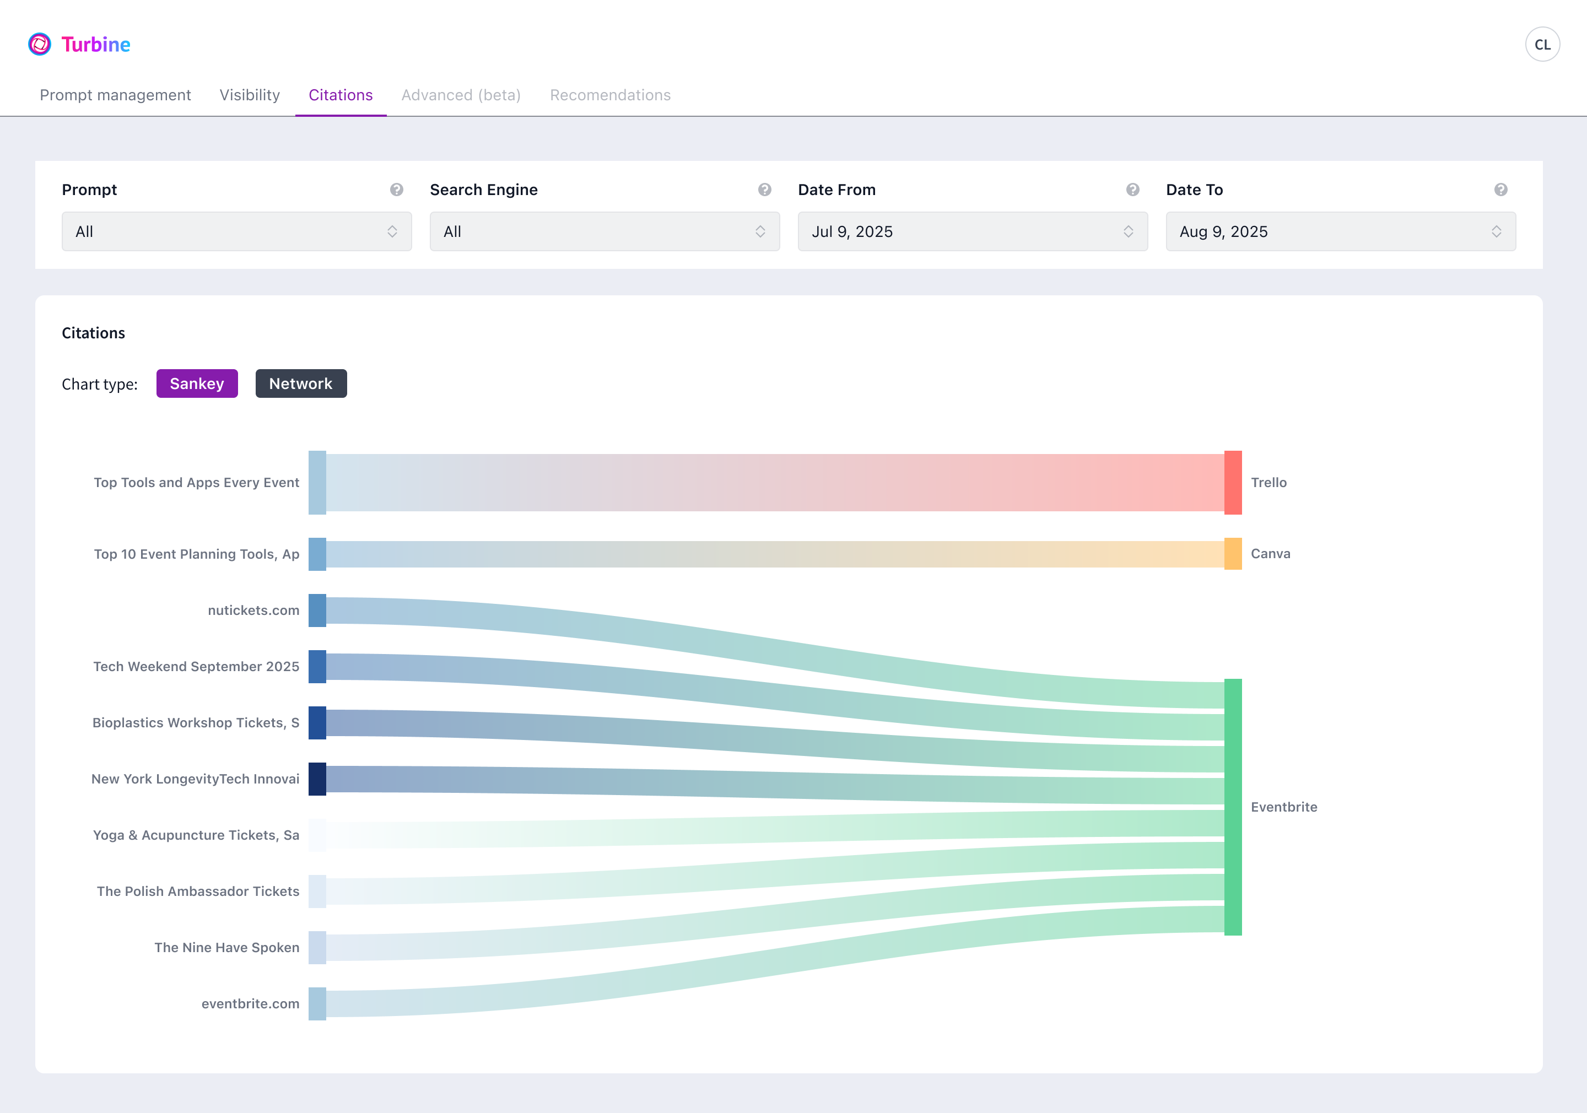
Task: Click the eventbrite.com source node
Action: pyautogui.click(x=317, y=1004)
